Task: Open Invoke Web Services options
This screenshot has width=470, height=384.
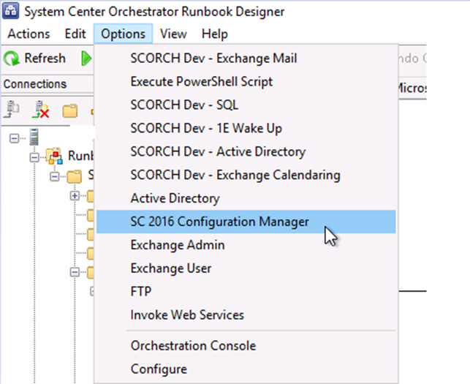Action: coord(246,315)
